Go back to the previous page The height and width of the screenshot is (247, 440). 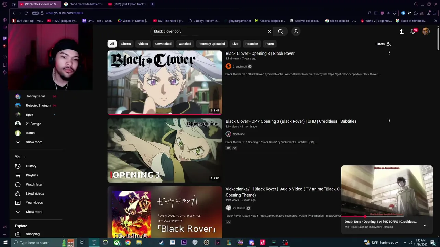14,13
